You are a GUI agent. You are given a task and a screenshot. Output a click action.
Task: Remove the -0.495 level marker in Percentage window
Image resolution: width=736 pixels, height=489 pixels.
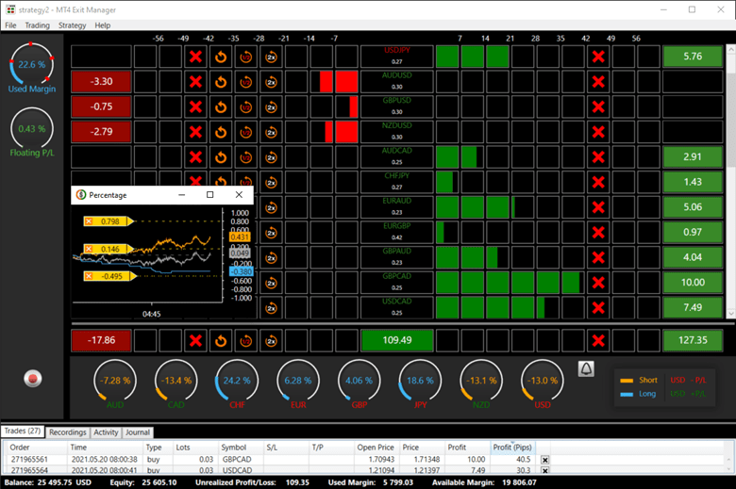pyautogui.click(x=89, y=276)
